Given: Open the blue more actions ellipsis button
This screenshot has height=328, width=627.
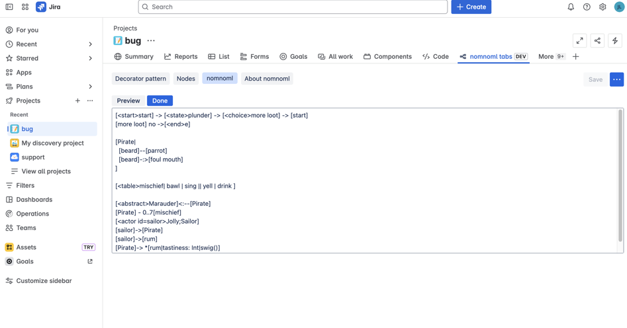Looking at the screenshot, I should (x=616, y=79).
